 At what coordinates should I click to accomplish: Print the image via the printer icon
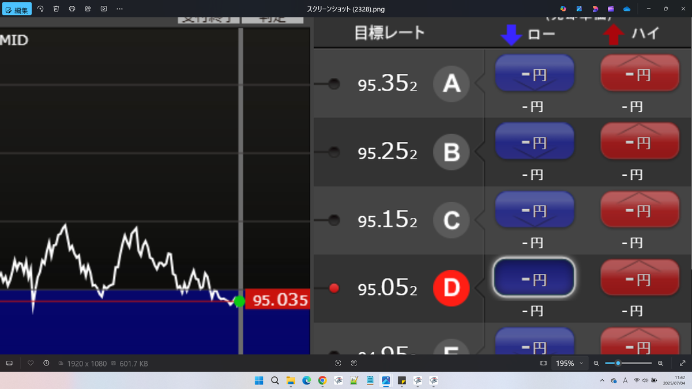72,9
